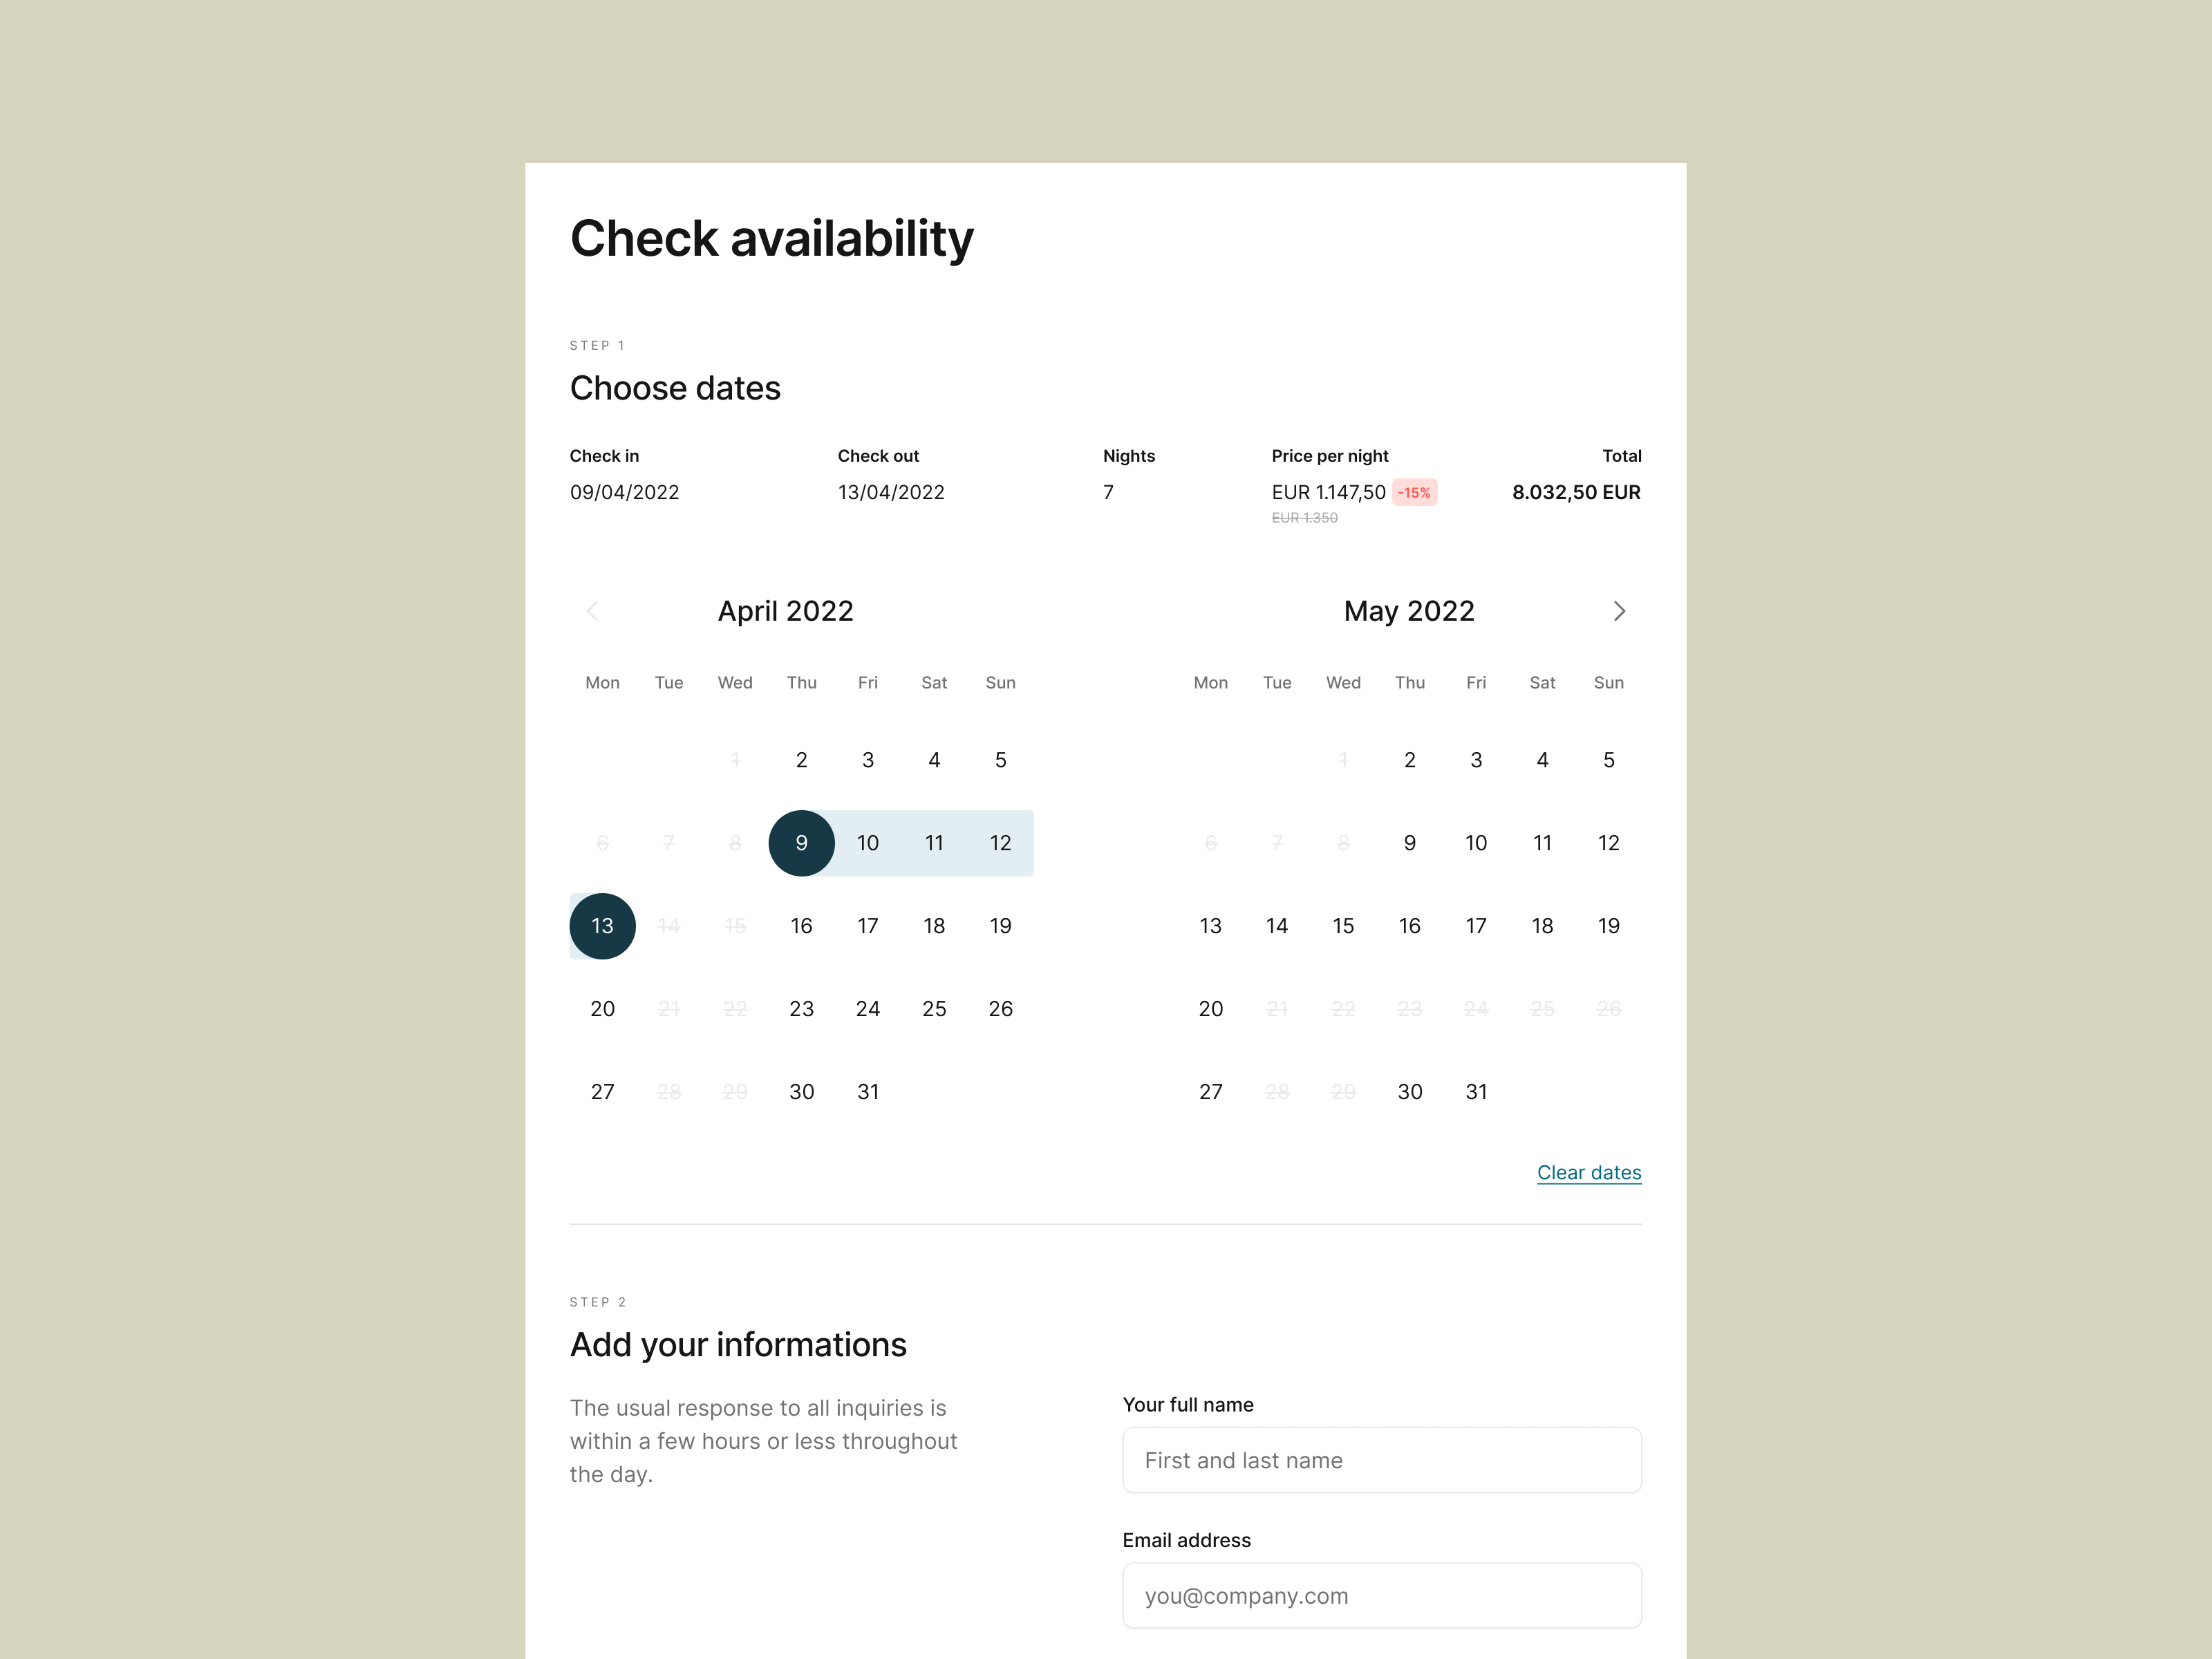Choose April 23 in the calendar

click(x=801, y=1009)
